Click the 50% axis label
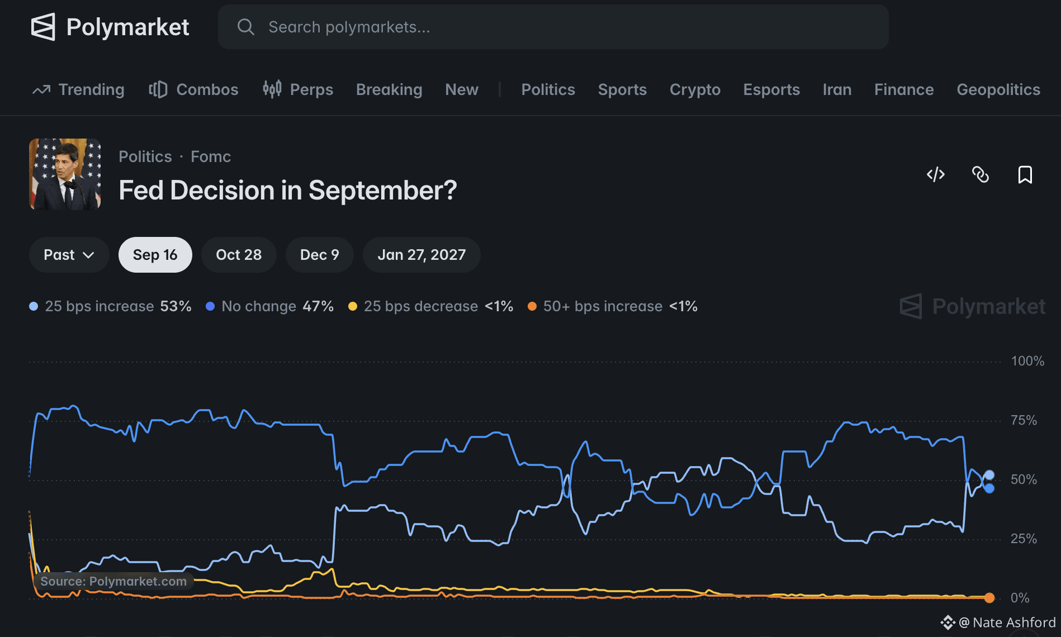 tap(1024, 479)
